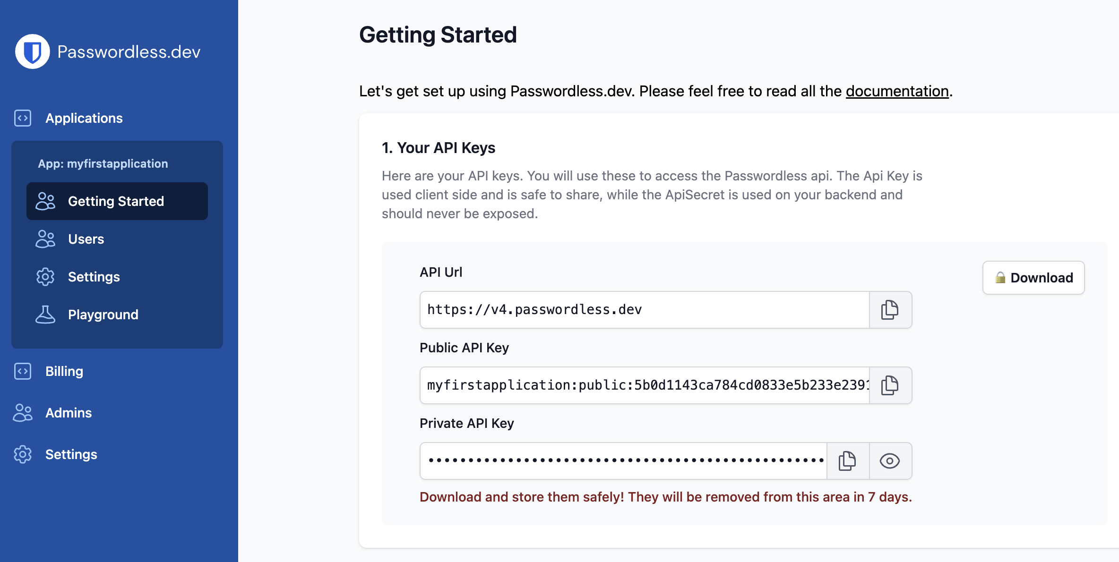Viewport: 1119px width, 562px height.
Task: Click the Billing brackets icon
Action: coord(23,371)
